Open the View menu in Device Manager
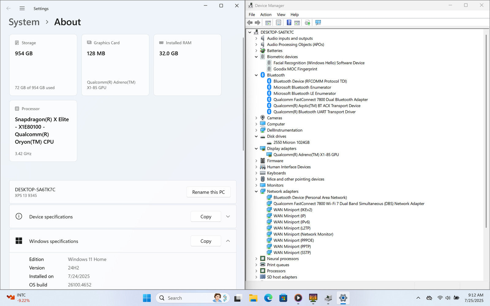This screenshot has width=490, height=306. [281, 15]
